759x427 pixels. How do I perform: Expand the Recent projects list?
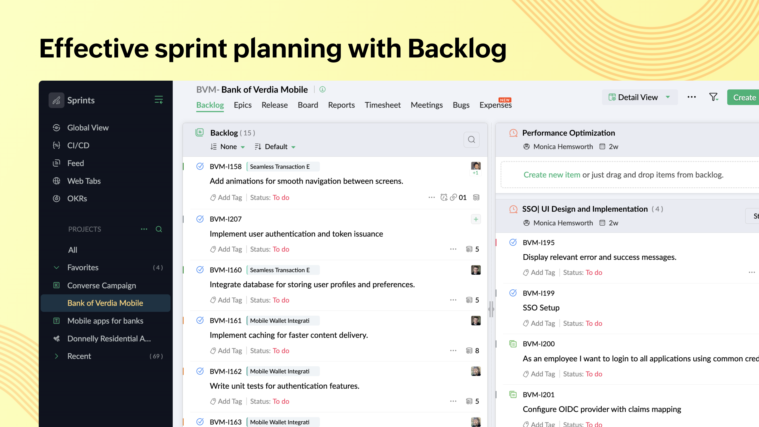pyautogui.click(x=57, y=356)
